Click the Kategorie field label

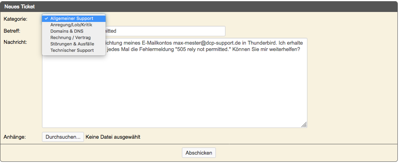[x=15, y=19]
